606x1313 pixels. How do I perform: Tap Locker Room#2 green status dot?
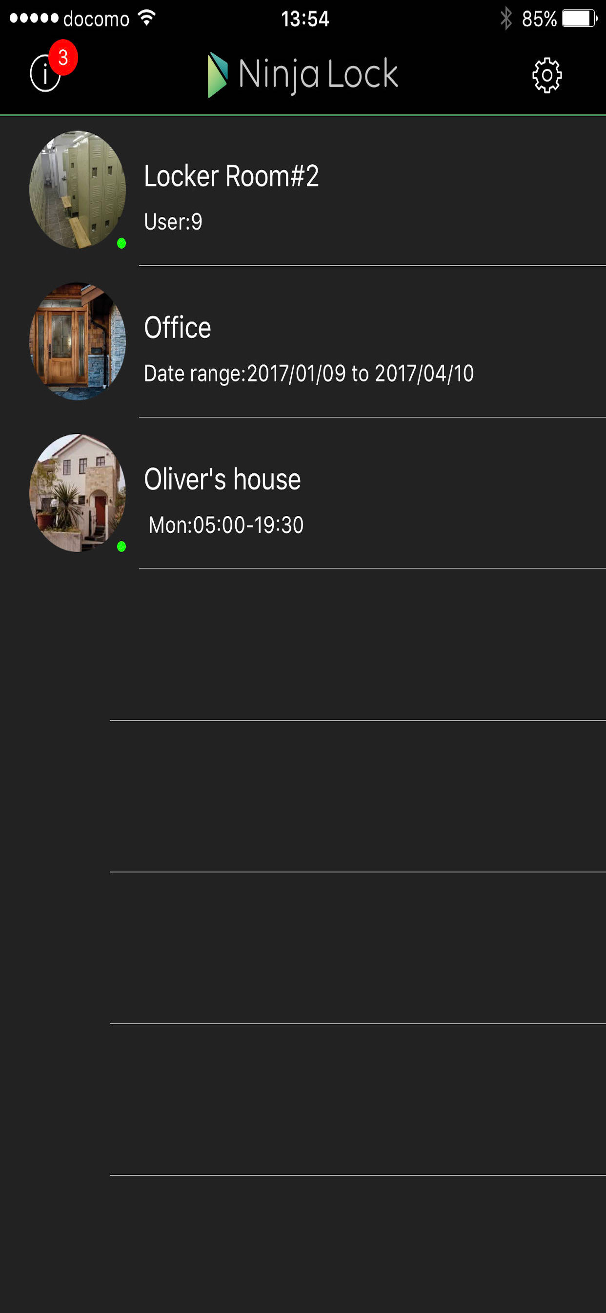pyautogui.click(x=121, y=243)
